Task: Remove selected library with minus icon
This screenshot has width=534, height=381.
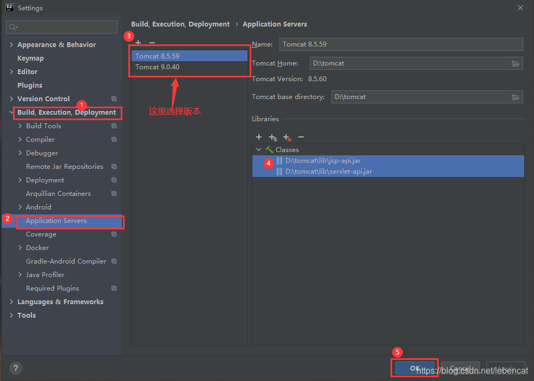Action: [x=301, y=137]
